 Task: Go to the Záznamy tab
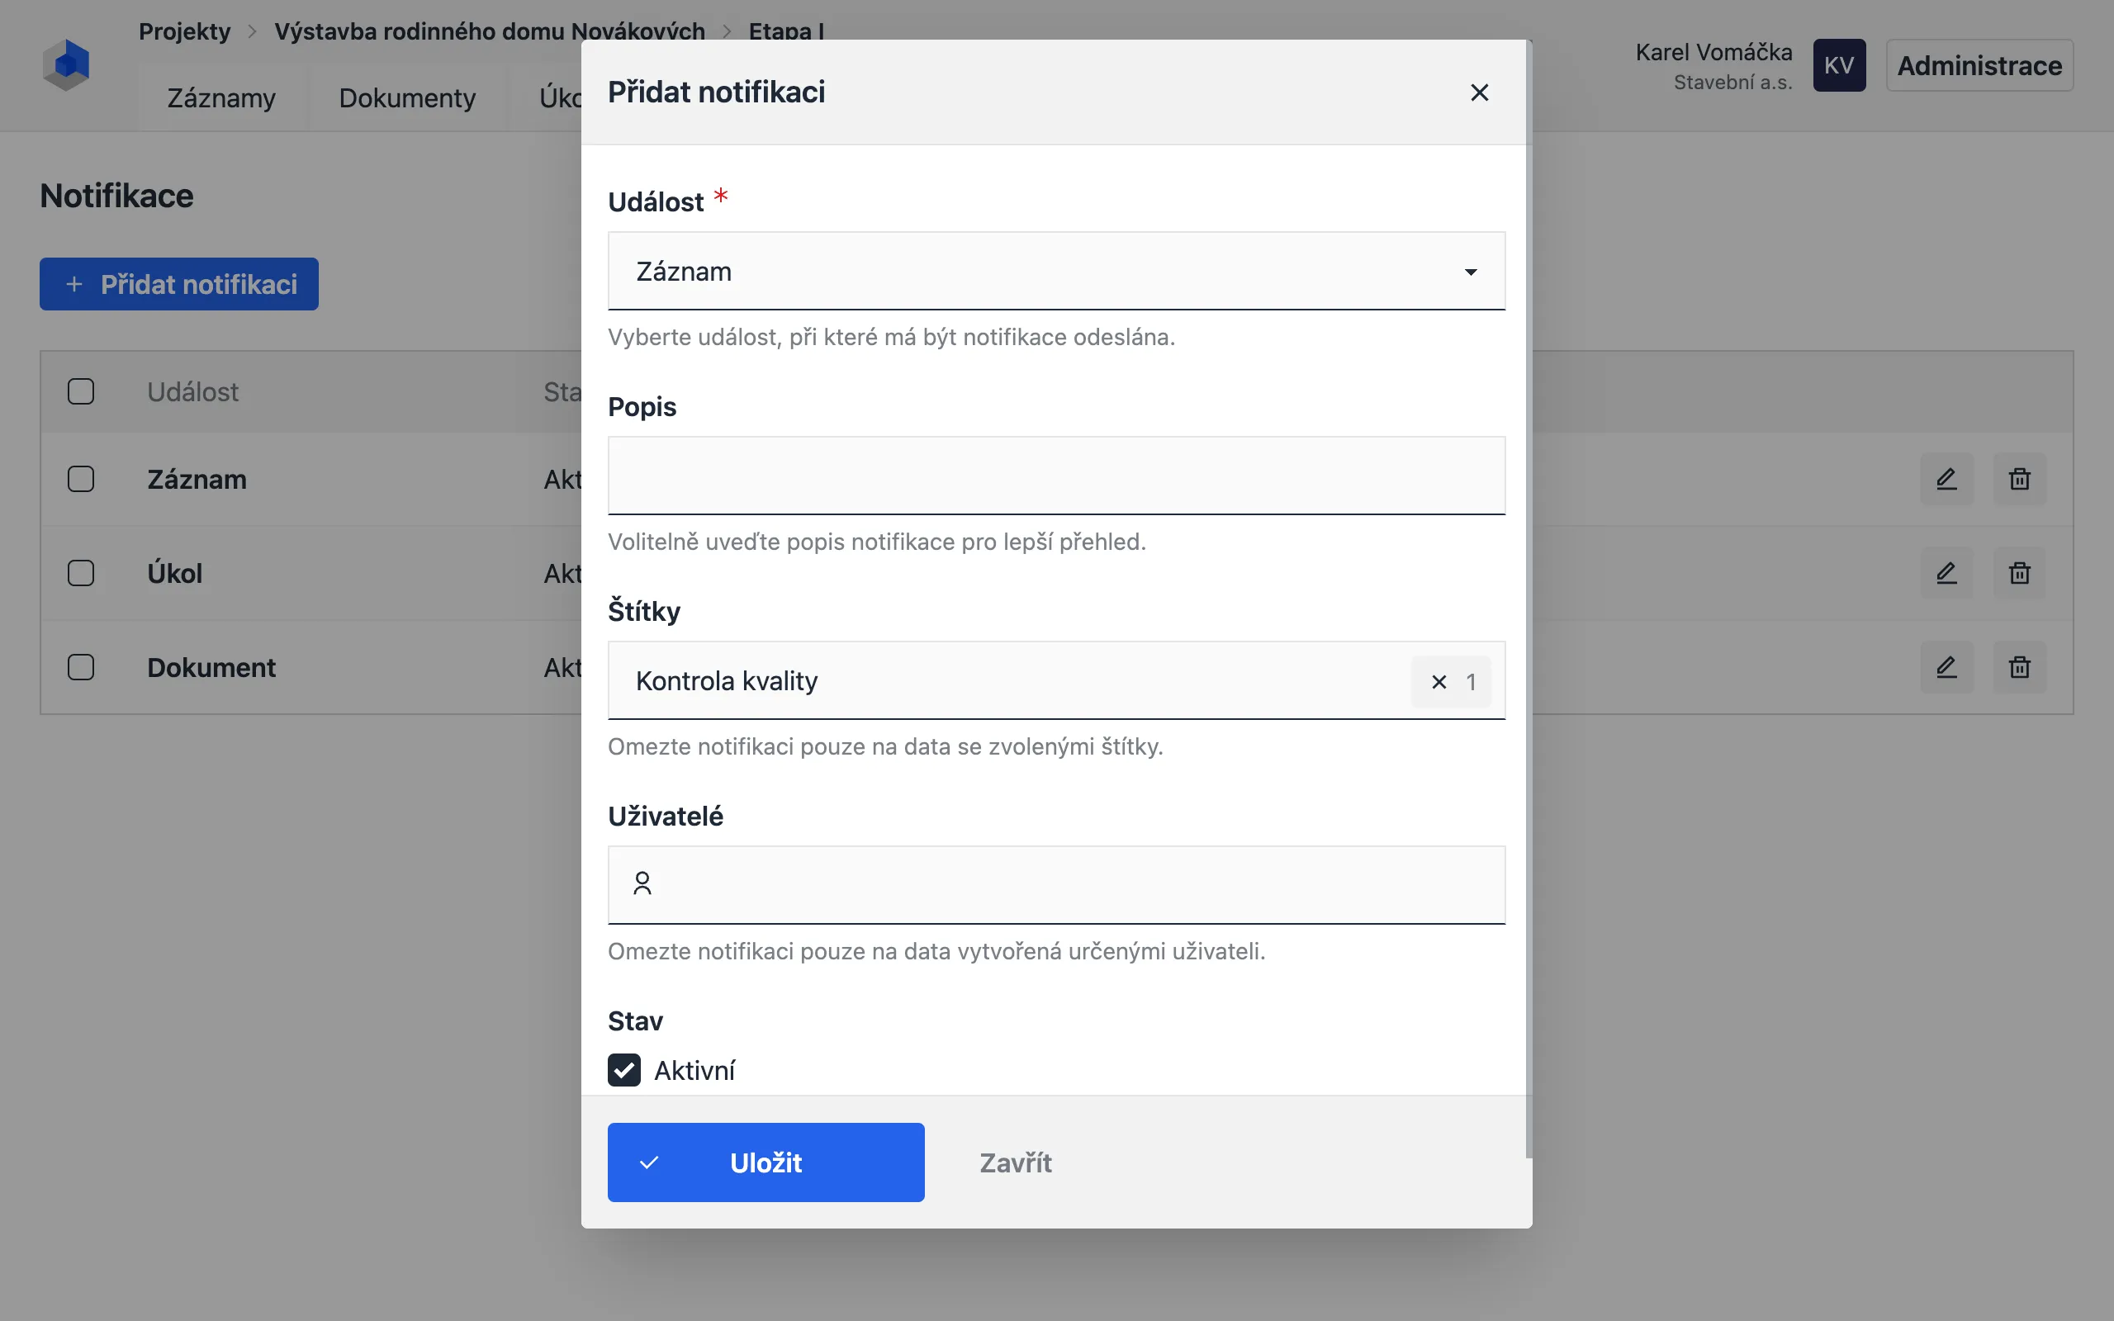point(221,98)
